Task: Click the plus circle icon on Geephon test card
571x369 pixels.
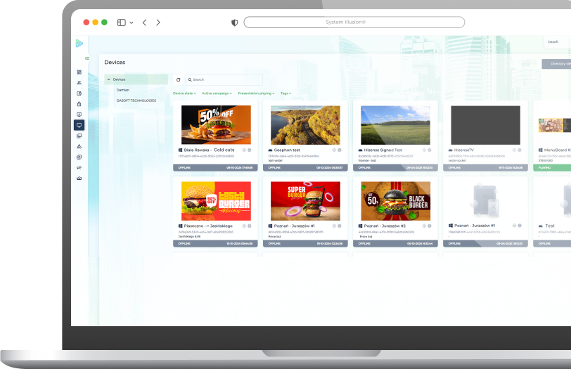Action: coord(334,150)
